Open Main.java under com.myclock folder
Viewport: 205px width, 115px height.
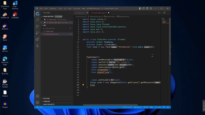(57, 31)
